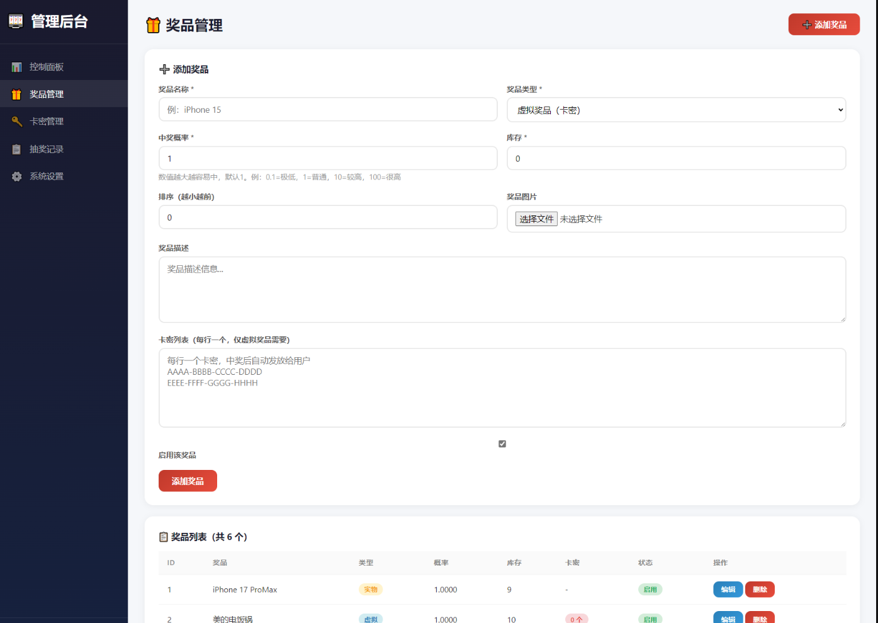
Task: Click into the 卡密列表 text area
Action: coord(502,388)
